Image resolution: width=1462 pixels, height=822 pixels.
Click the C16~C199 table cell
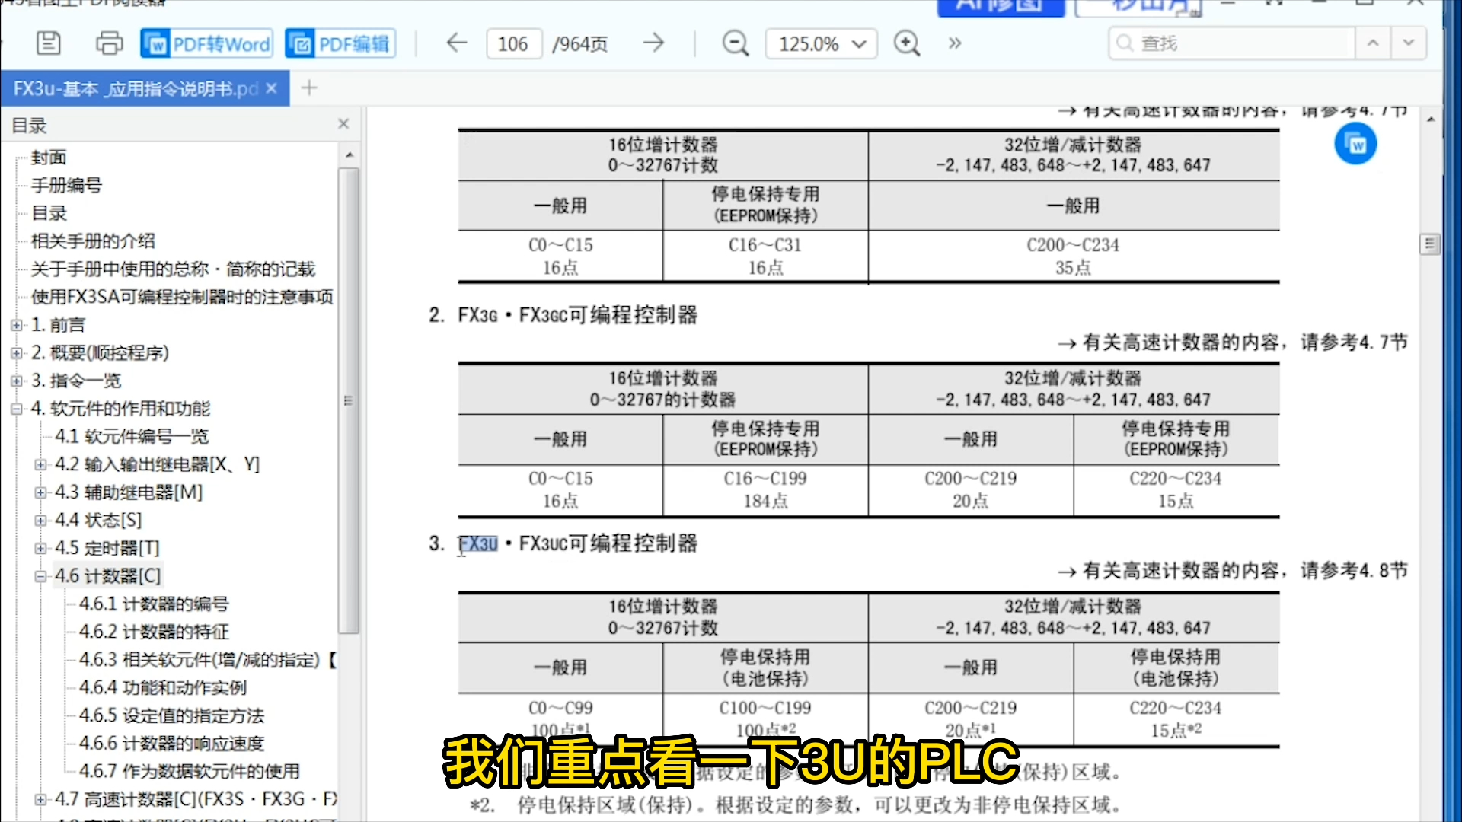coord(765,490)
